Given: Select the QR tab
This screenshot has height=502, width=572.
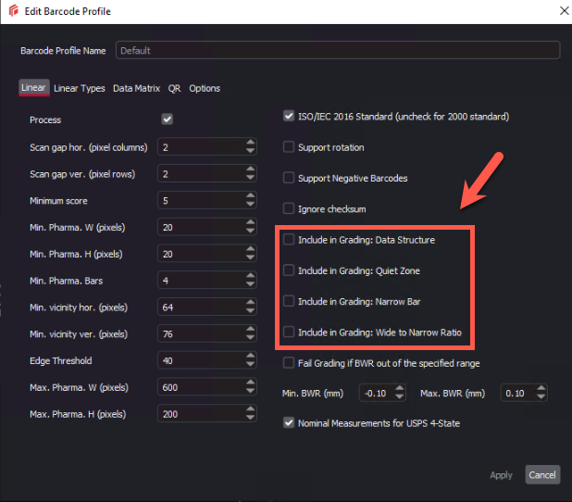Looking at the screenshot, I should point(174,89).
